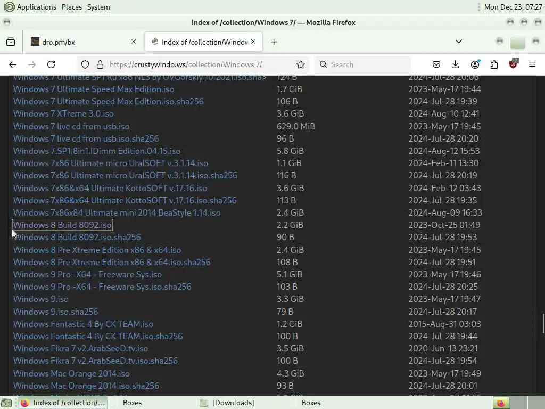
Task: Click the forward navigation arrow
Action: click(x=32, y=64)
